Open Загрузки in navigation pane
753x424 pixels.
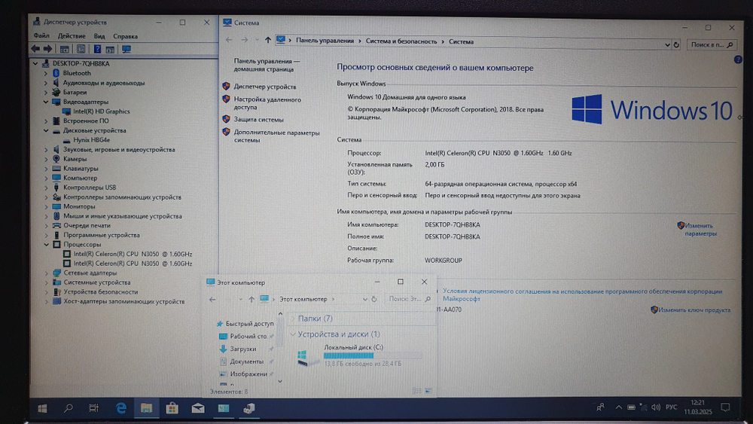click(242, 349)
